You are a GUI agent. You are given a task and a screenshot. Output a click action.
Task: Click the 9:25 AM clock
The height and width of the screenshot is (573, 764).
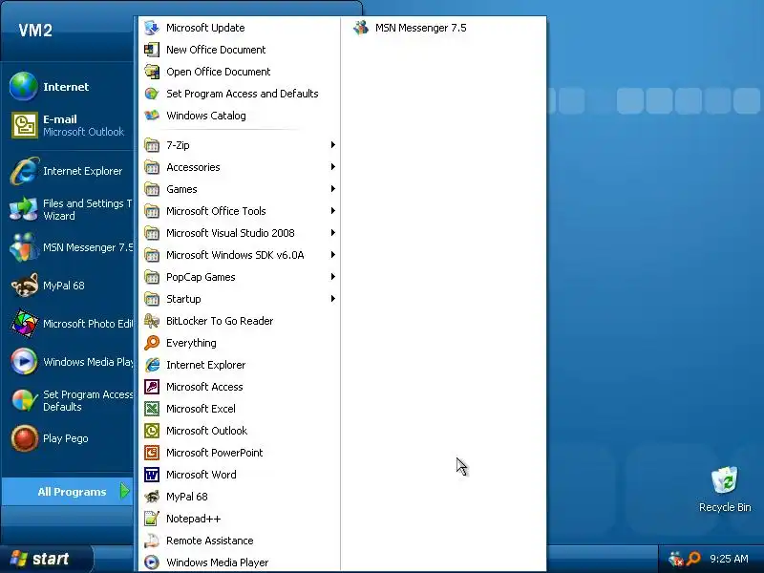click(x=729, y=559)
